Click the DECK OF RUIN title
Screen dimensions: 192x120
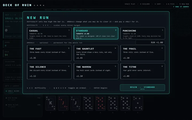tap(17, 5)
